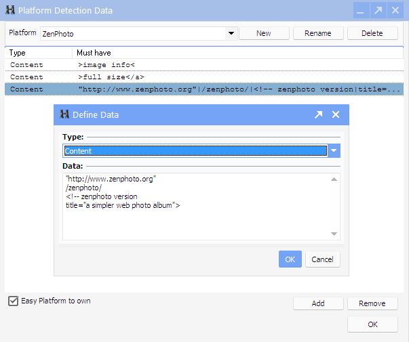Toggle Easy Platform to own checkbox
Screen dimensions: 409x342
click(x=13, y=301)
